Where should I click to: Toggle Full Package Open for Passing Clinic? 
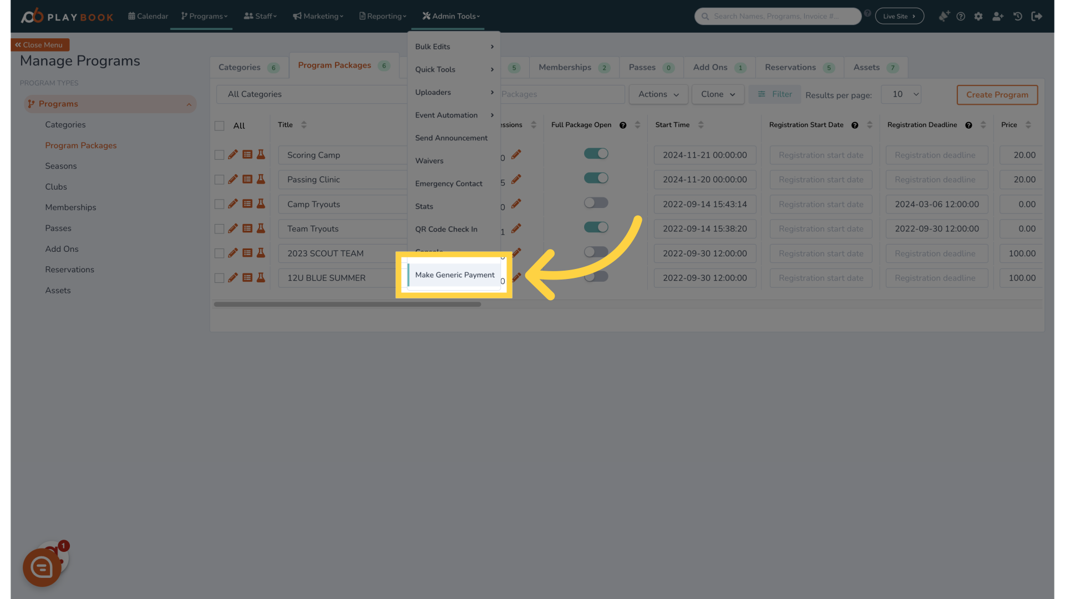pos(596,178)
